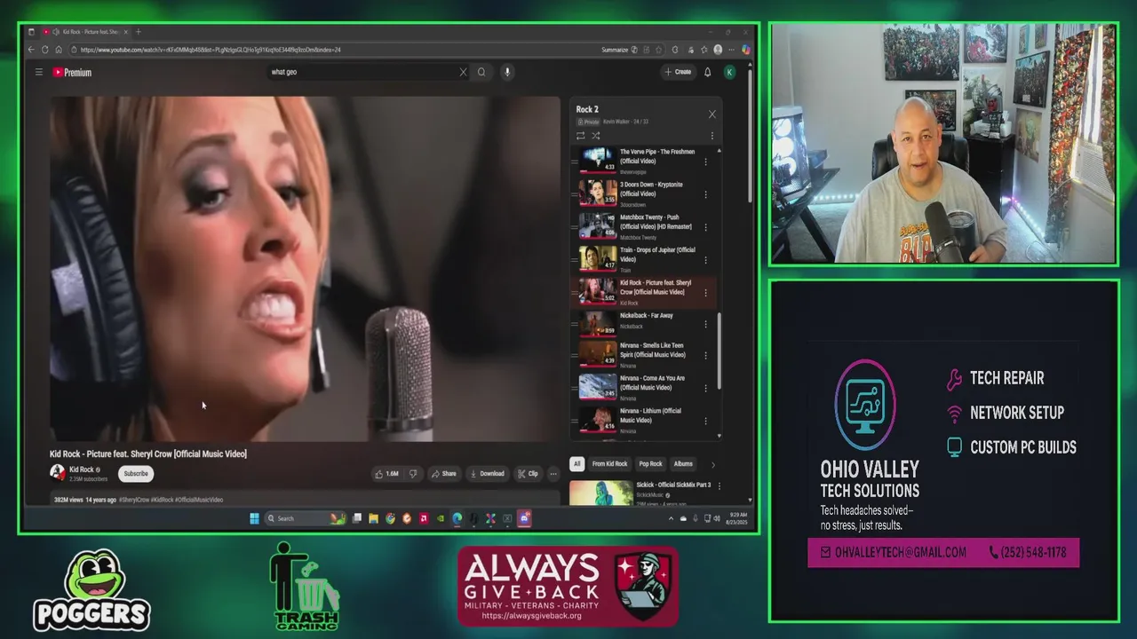Screen dimensions: 1137x639
Task: Subscribe to the Kid Rock channel
Action: (x=136, y=474)
